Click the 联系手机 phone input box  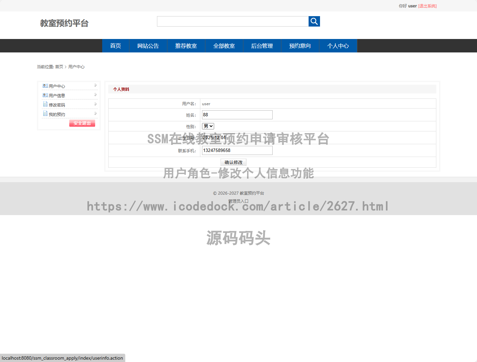(x=237, y=150)
